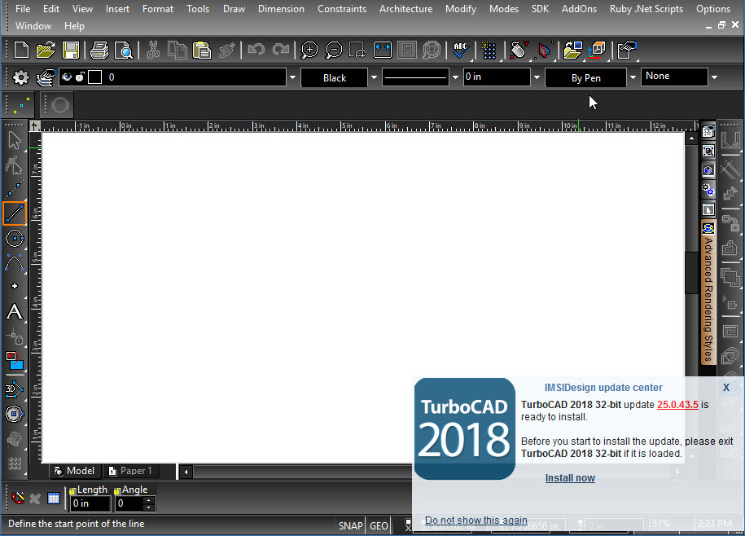The height and width of the screenshot is (536, 745).
Task: Close the IMSIDesign update center popup
Action: point(726,388)
